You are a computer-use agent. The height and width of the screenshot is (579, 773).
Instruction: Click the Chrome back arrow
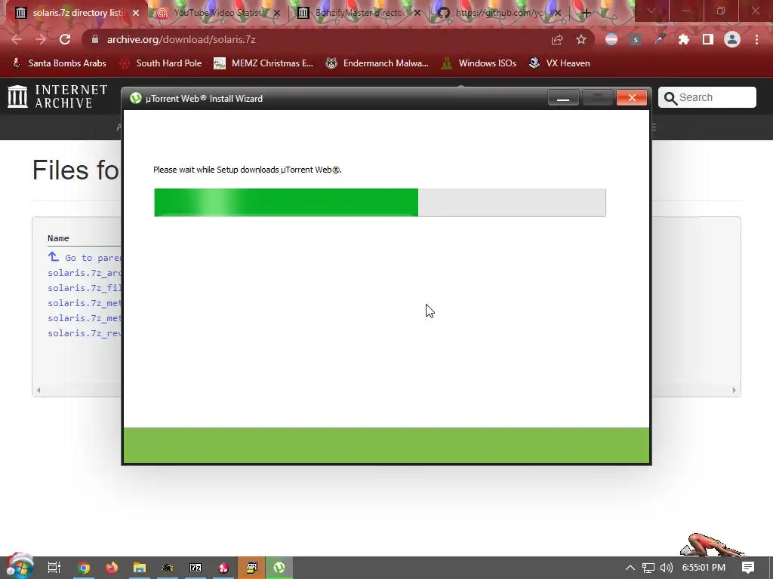(x=17, y=39)
